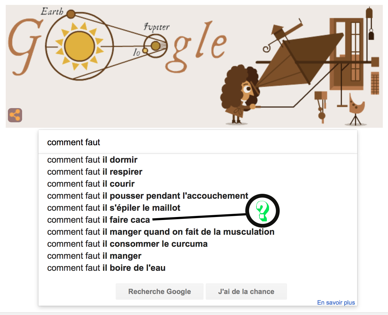Viewport: 388px width, 315px height.
Task: Select suggestion about s'épiler le maillot
Action: coord(114,208)
